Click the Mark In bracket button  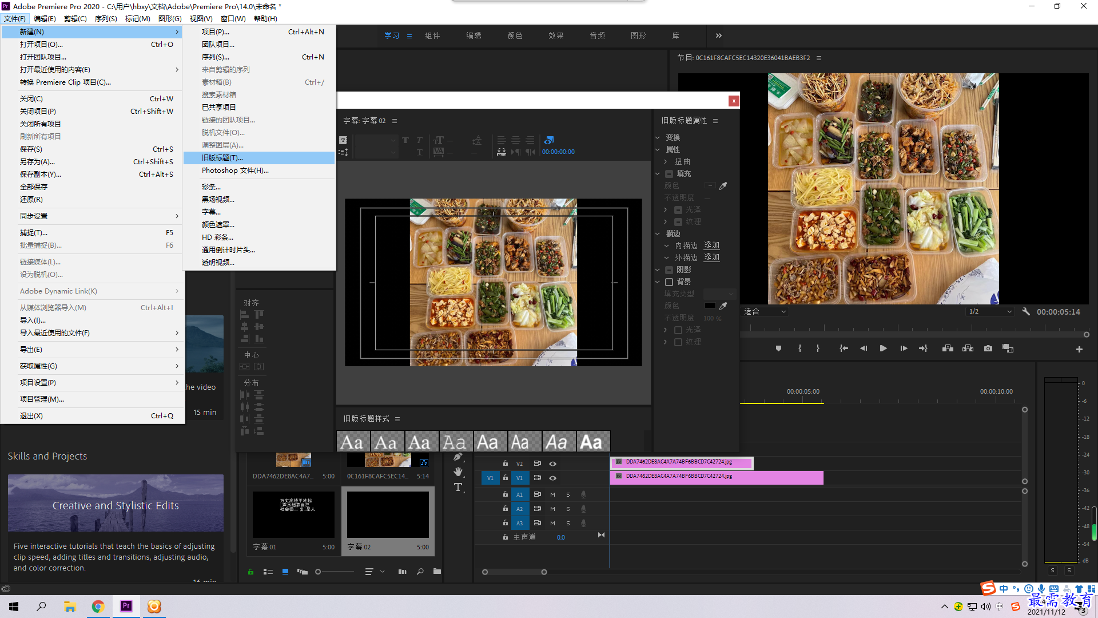point(799,348)
